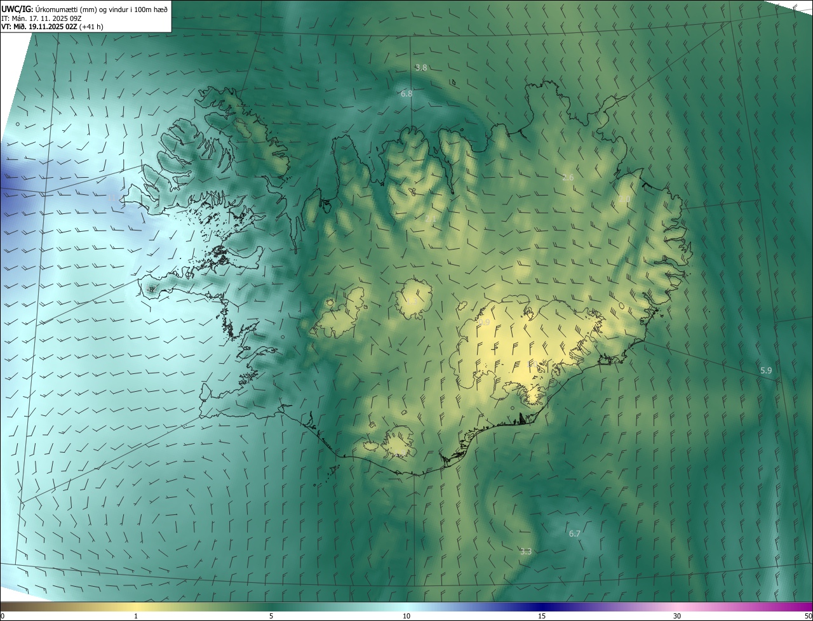
Task: Click the 3.3 value label on the map
Action: tap(525, 551)
